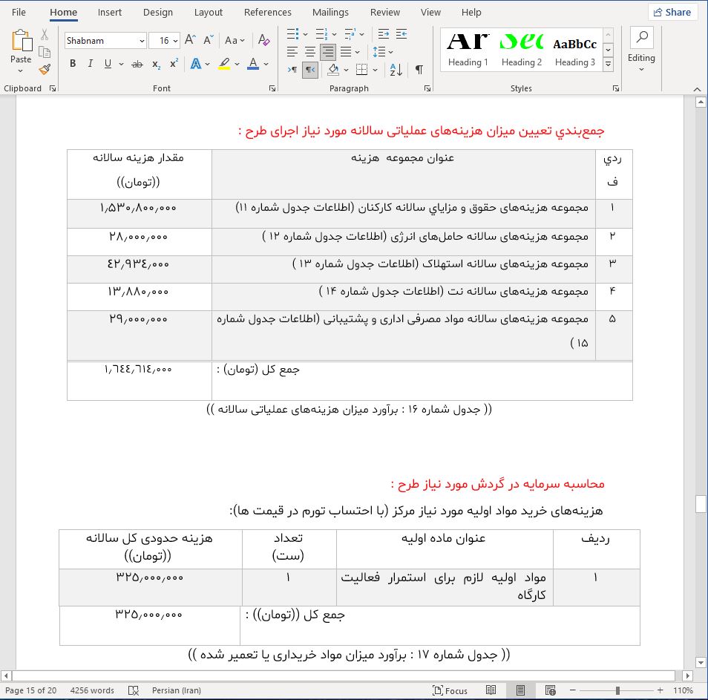Apply Heading 3 style
Viewport: 708px width, 700px height.
(575, 49)
